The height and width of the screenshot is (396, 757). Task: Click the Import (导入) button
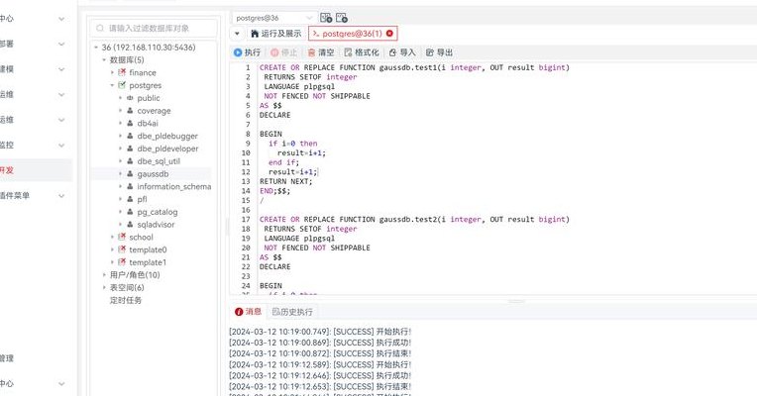402,52
